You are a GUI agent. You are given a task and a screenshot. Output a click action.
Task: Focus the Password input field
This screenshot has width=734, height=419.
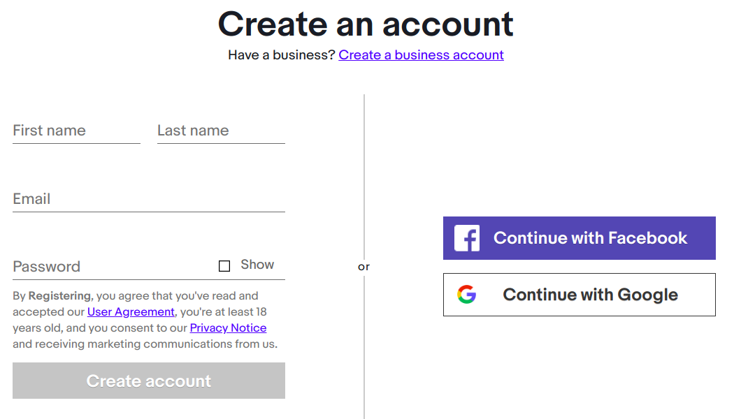click(x=112, y=267)
